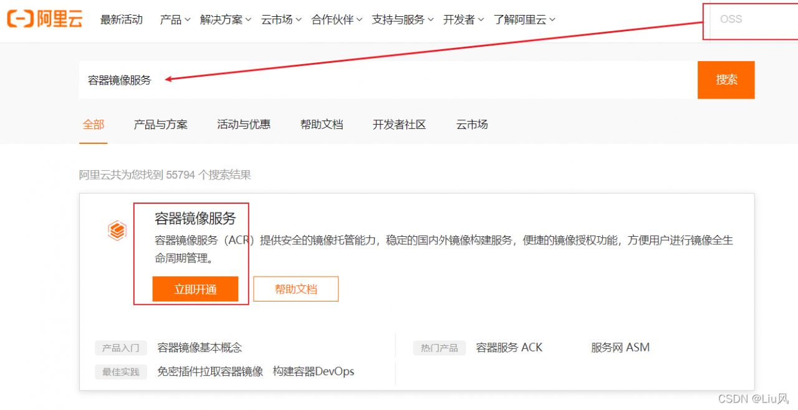Click the 最佳实践 tag label

[121, 372]
